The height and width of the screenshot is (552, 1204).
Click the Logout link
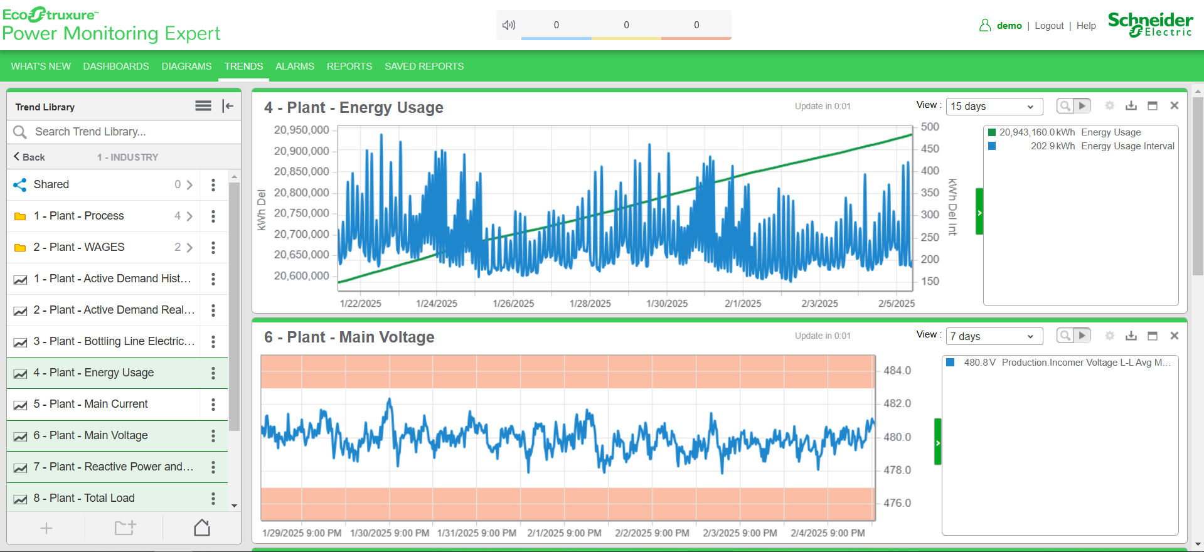pyautogui.click(x=1049, y=26)
